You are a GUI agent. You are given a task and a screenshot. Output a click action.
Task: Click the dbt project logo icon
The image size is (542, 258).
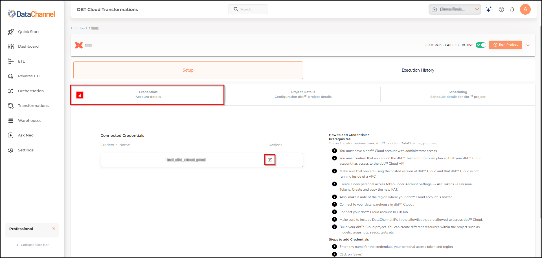(79, 45)
